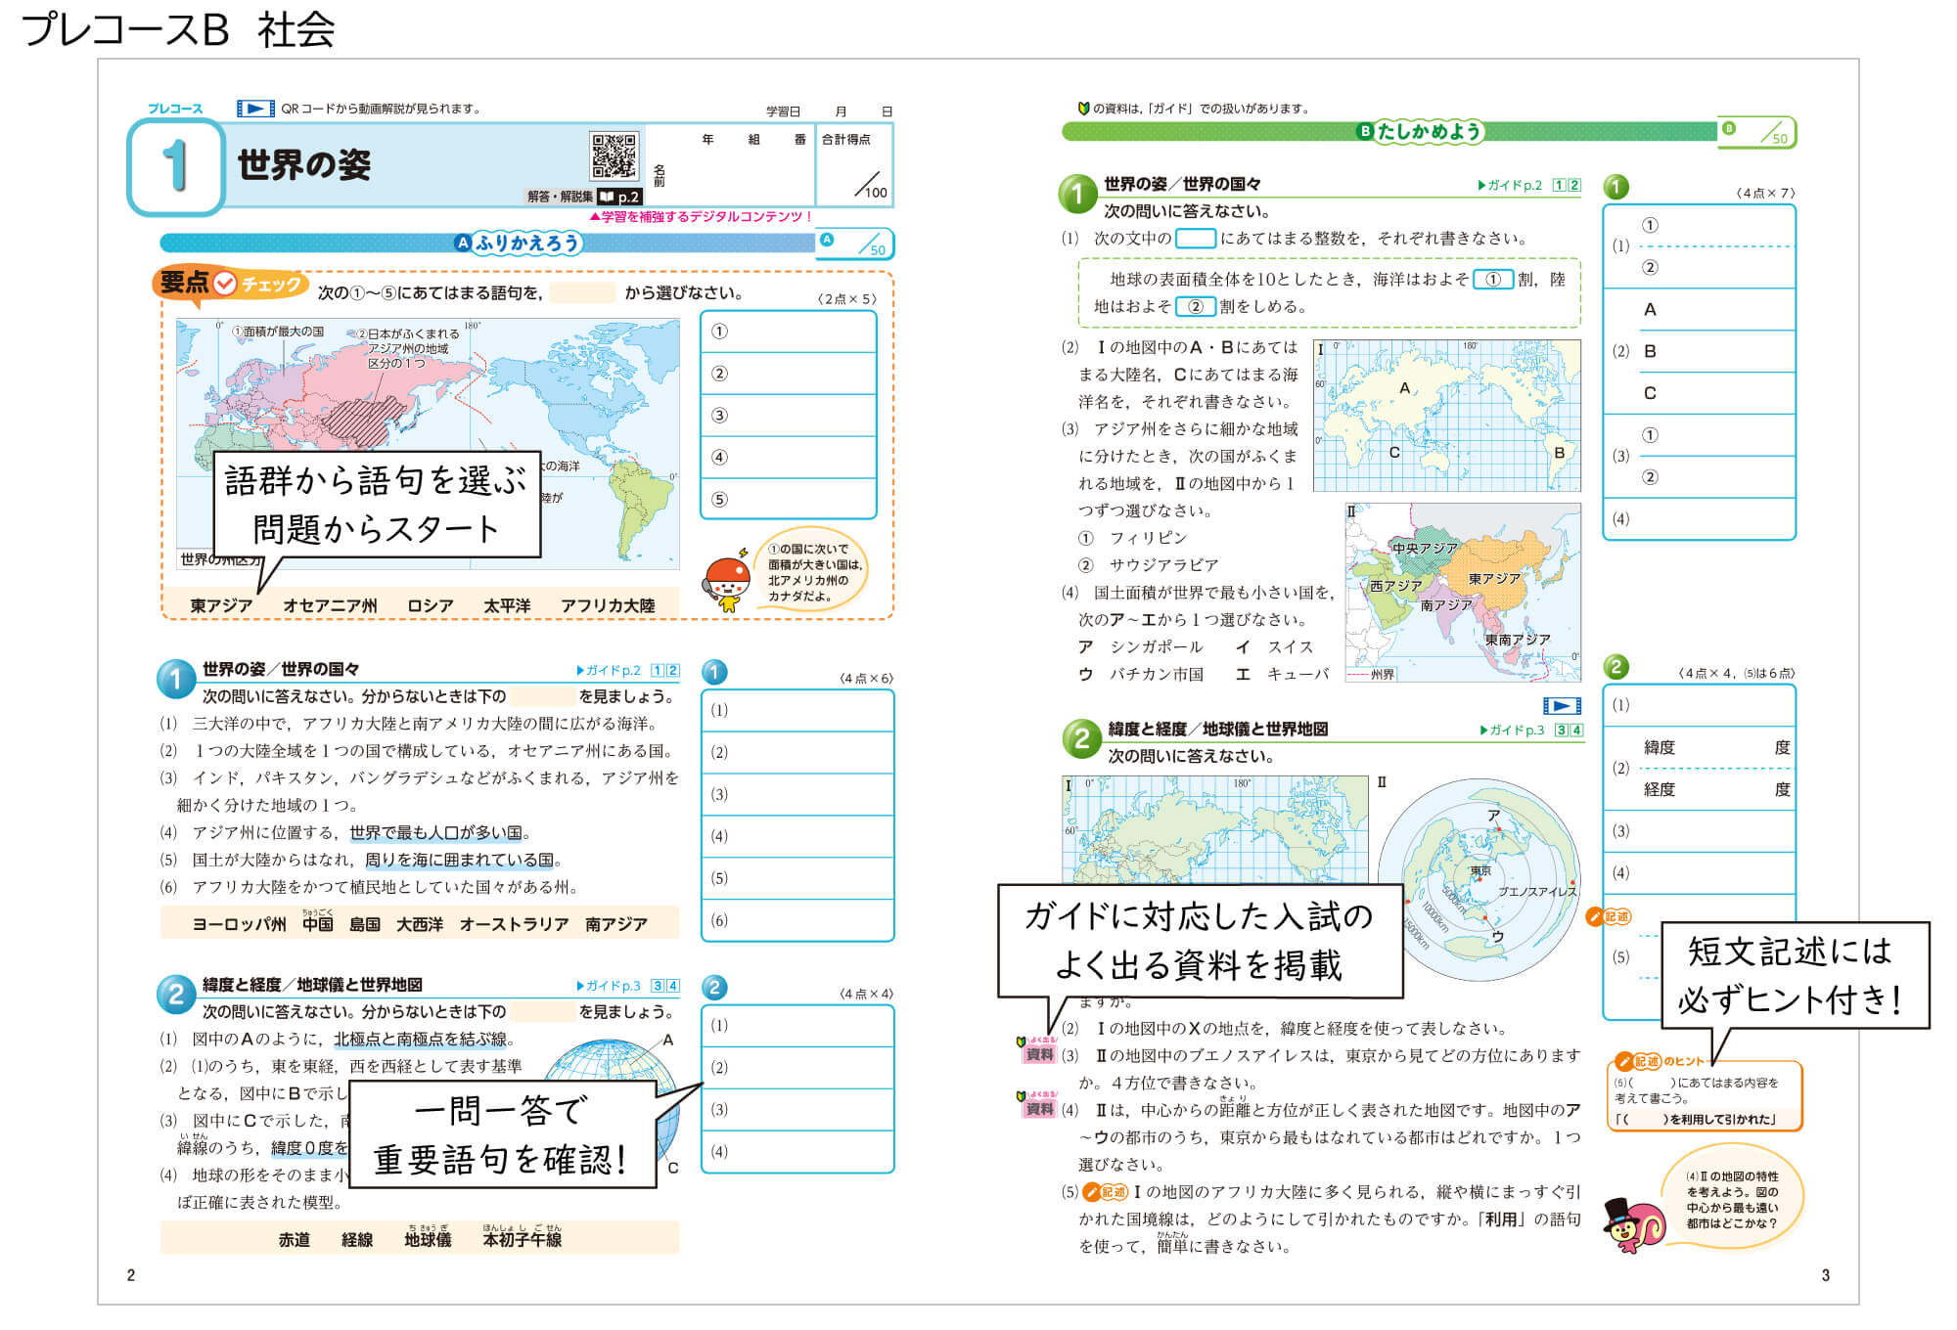
Task: Click the Bたしかめよう green section banner
Action: tap(1419, 131)
